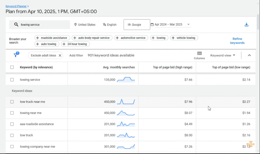Image resolution: width=260 pixels, height=154 pixels.
Task: Add auto body repair service suggestion
Action: (x=92, y=38)
